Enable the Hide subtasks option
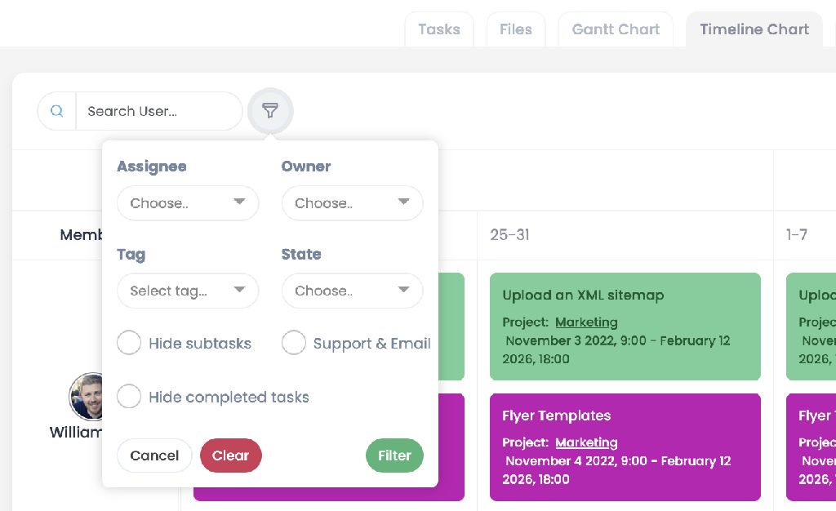Image resolution: width=836 pixels, height=511 pixels. 129,344
